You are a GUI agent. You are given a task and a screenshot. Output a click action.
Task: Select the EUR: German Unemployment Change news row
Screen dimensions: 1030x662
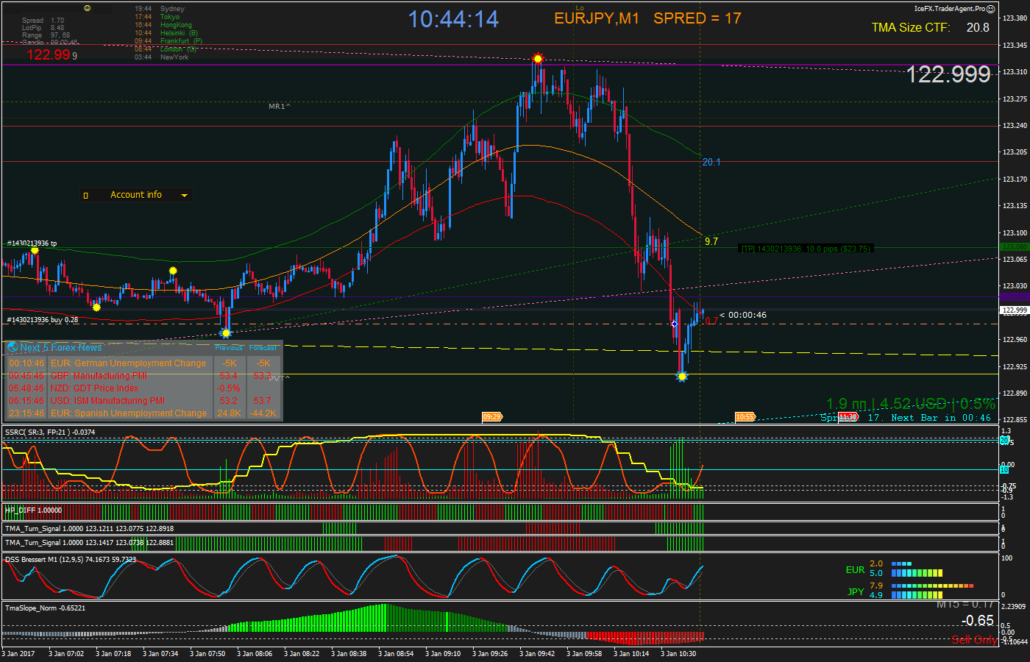point(143,363)
